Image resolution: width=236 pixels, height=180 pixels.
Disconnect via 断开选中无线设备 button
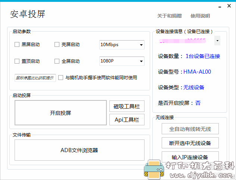point(190,143)
